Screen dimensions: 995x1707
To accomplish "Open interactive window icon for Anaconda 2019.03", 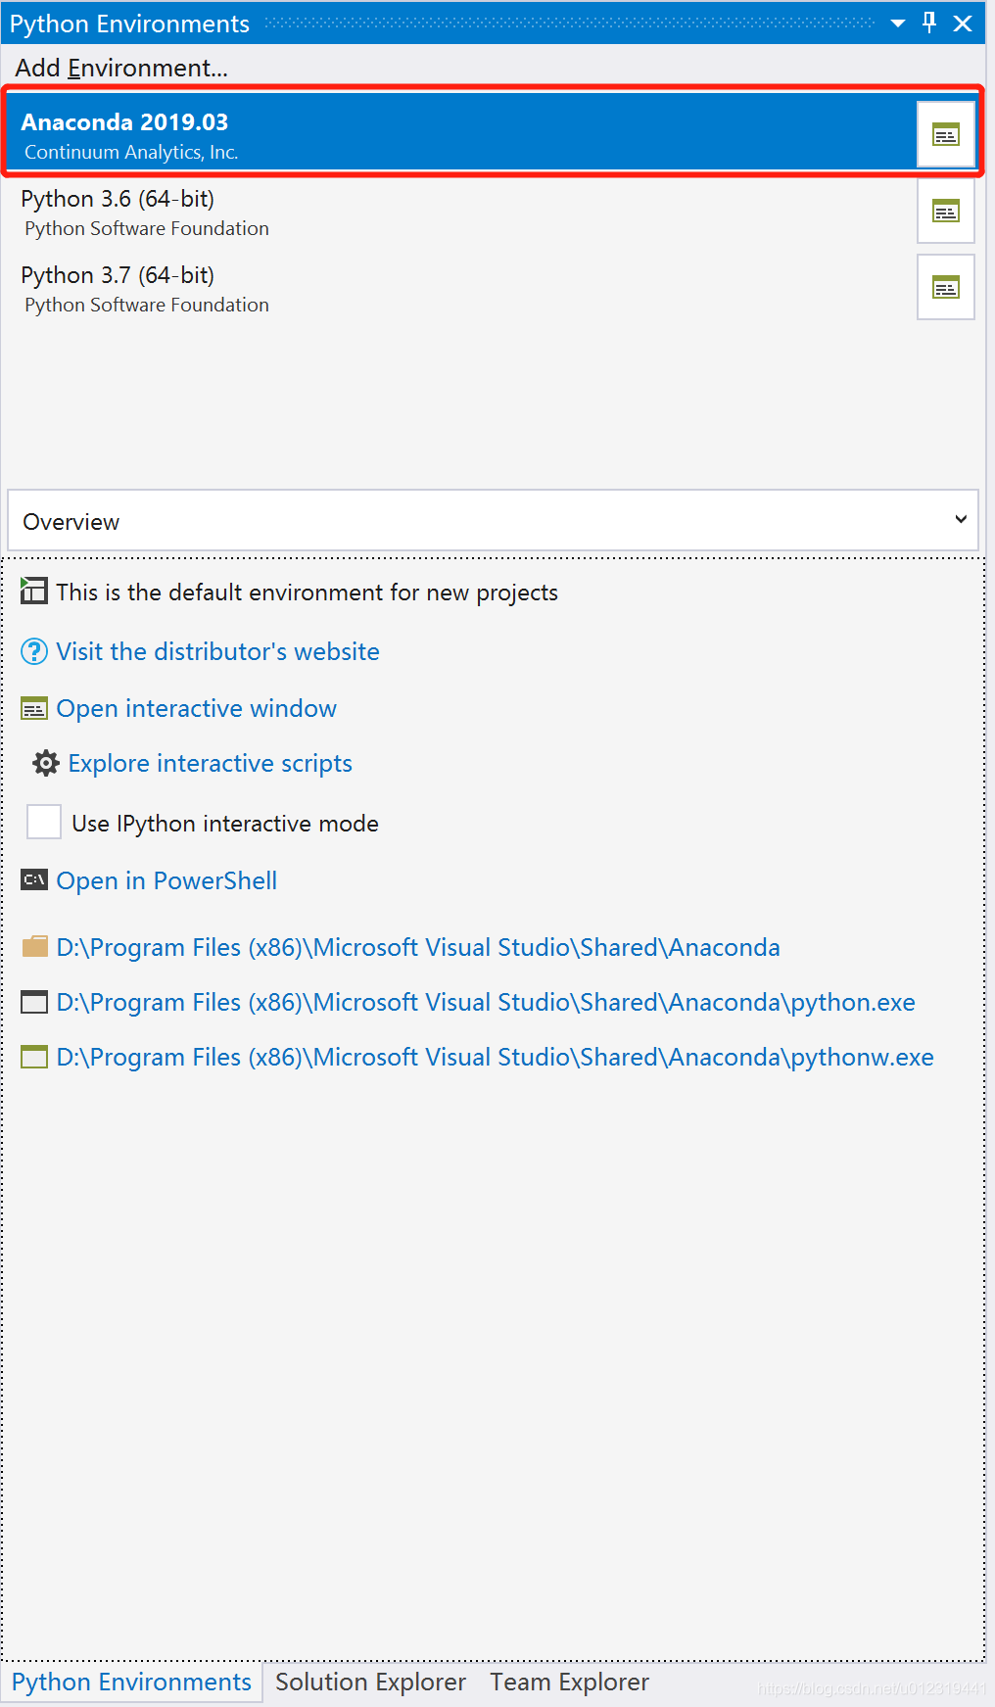I will coord(945,135).
